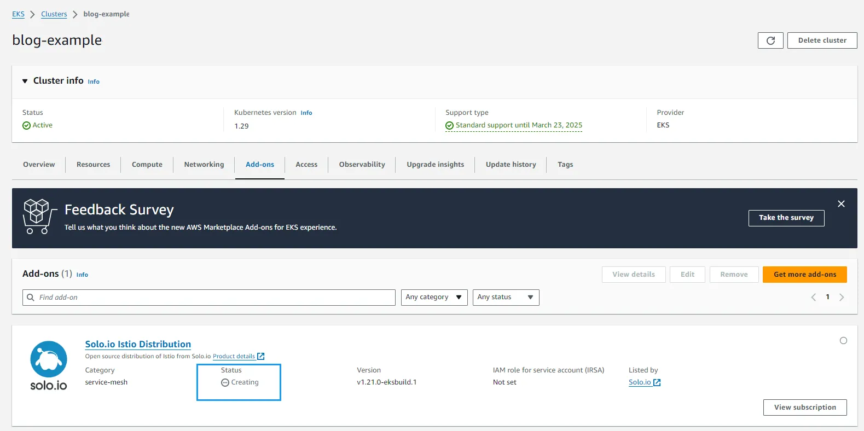Click the refresh cluster icon button

coord(770,40)
